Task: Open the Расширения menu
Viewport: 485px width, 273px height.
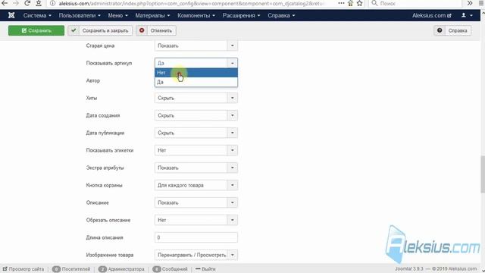Action: 241,15
